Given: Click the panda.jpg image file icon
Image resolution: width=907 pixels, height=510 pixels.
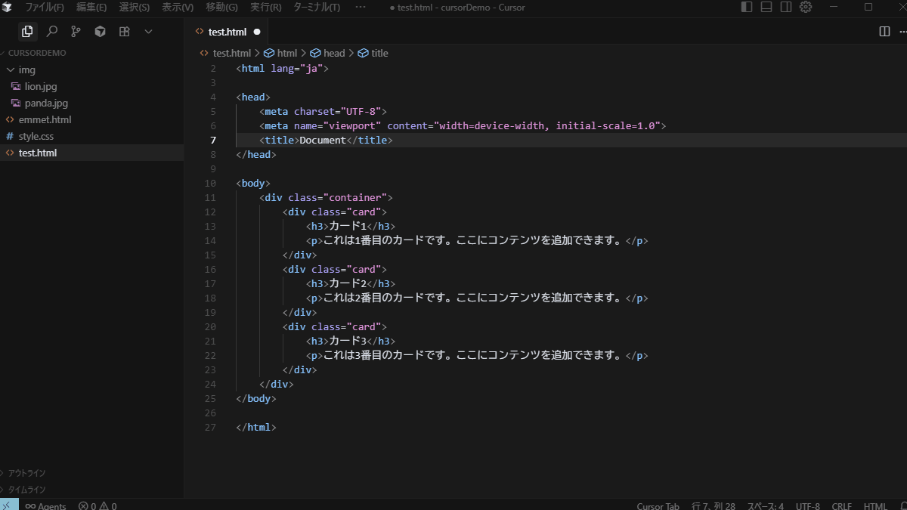Looking at the screenshot, I should pos(16,104).
